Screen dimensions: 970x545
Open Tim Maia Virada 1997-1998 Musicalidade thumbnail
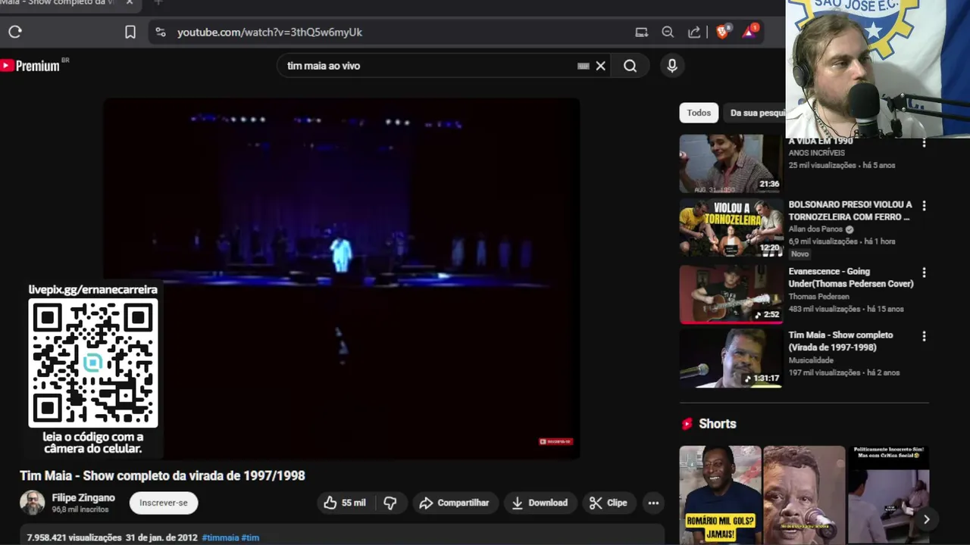[x=731, y=358]
